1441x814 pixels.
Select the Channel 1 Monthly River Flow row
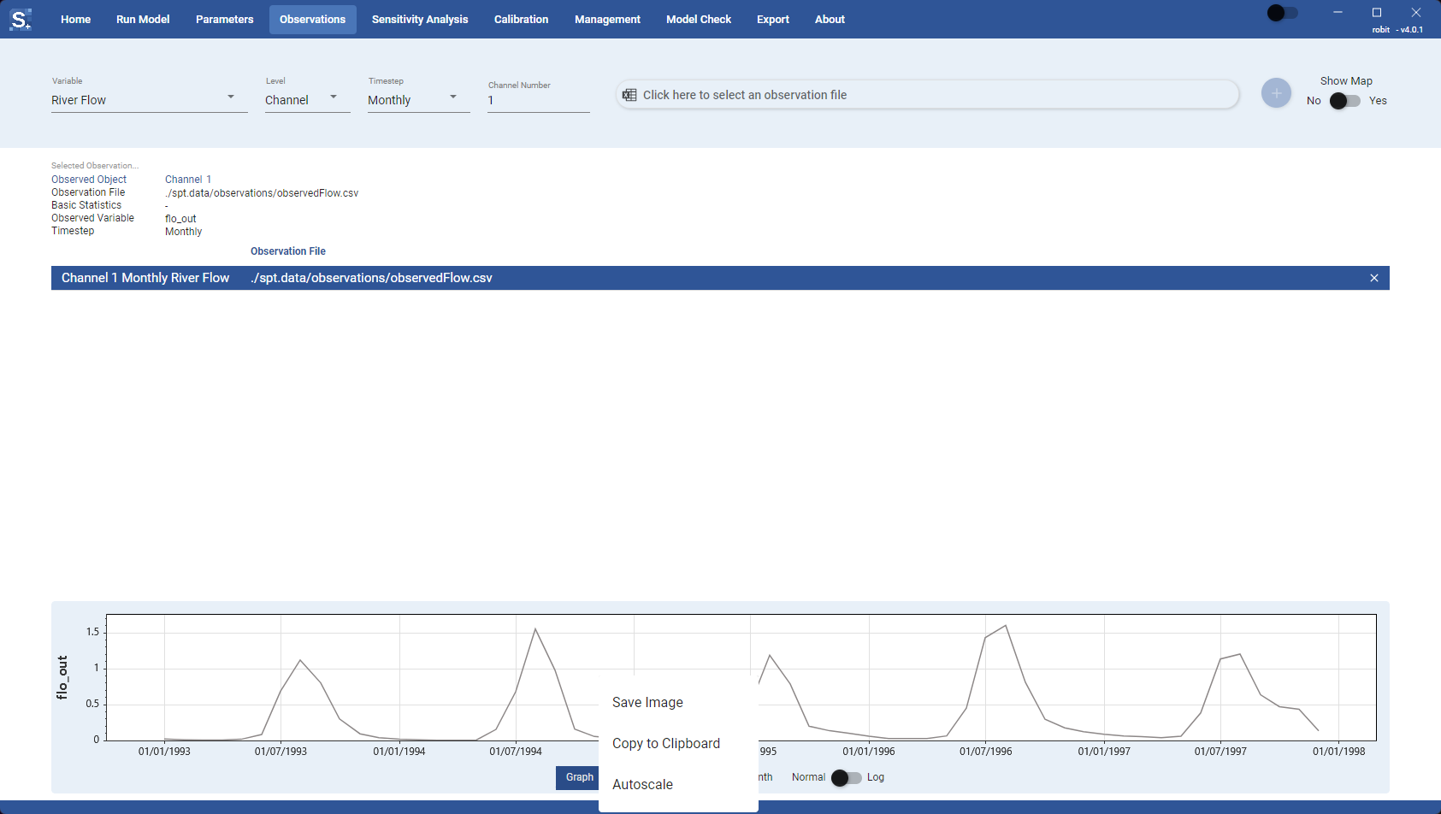click(720, 278)
